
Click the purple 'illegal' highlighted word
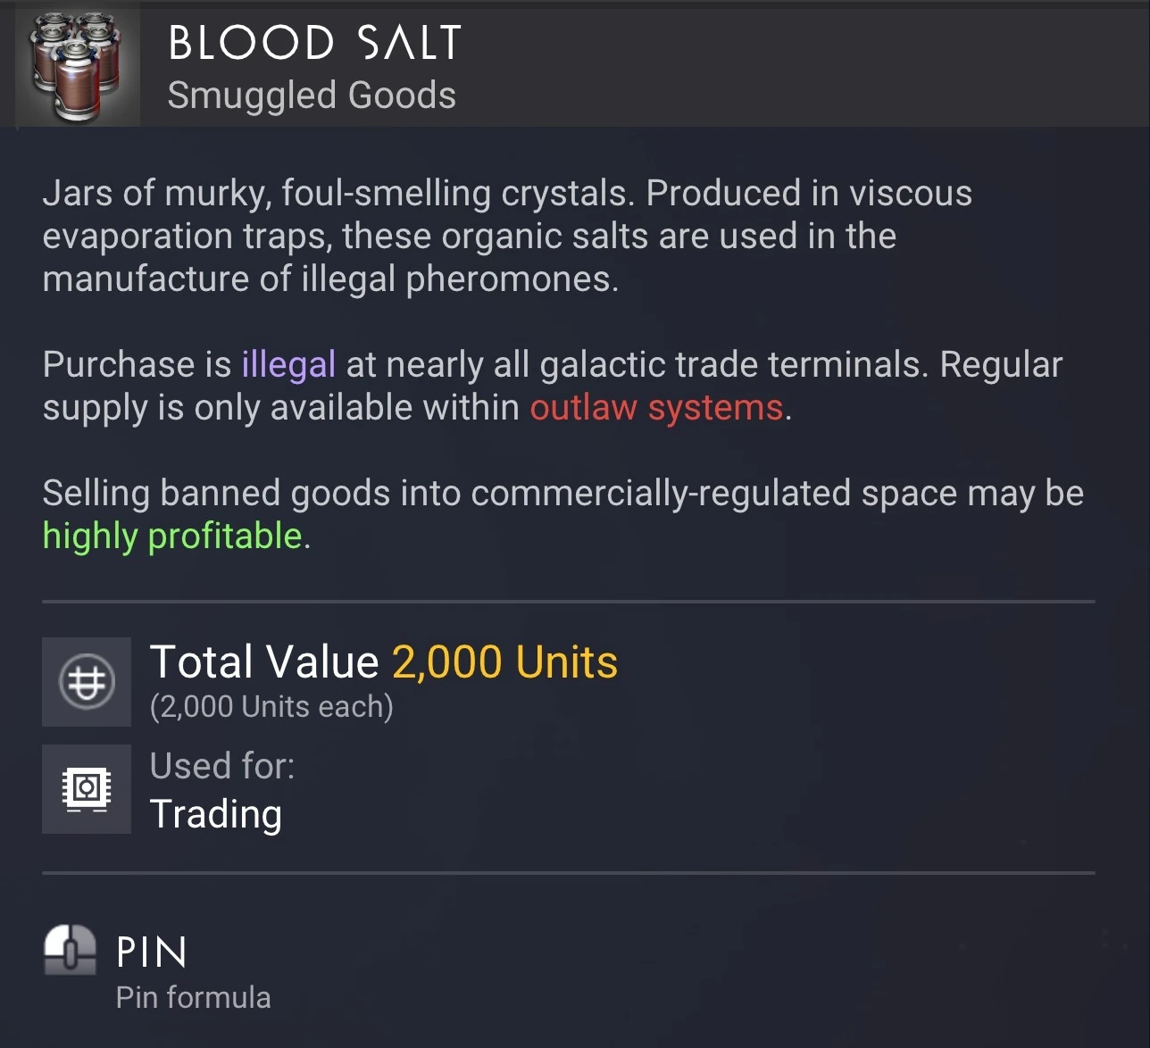coord(288,364)
